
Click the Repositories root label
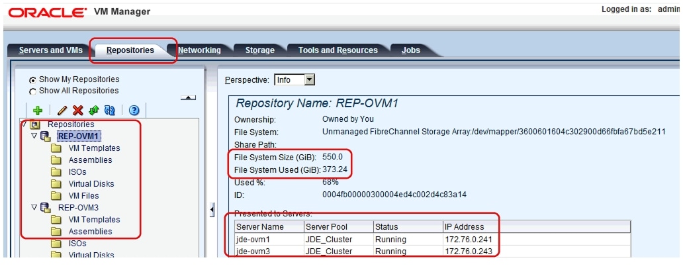tap(71, 124)
